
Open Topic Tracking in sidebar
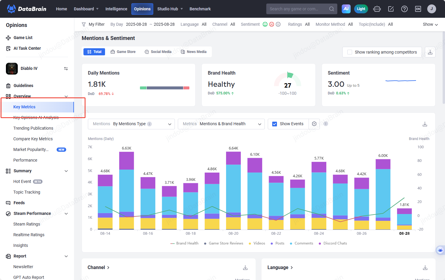[x=27, y=192]
